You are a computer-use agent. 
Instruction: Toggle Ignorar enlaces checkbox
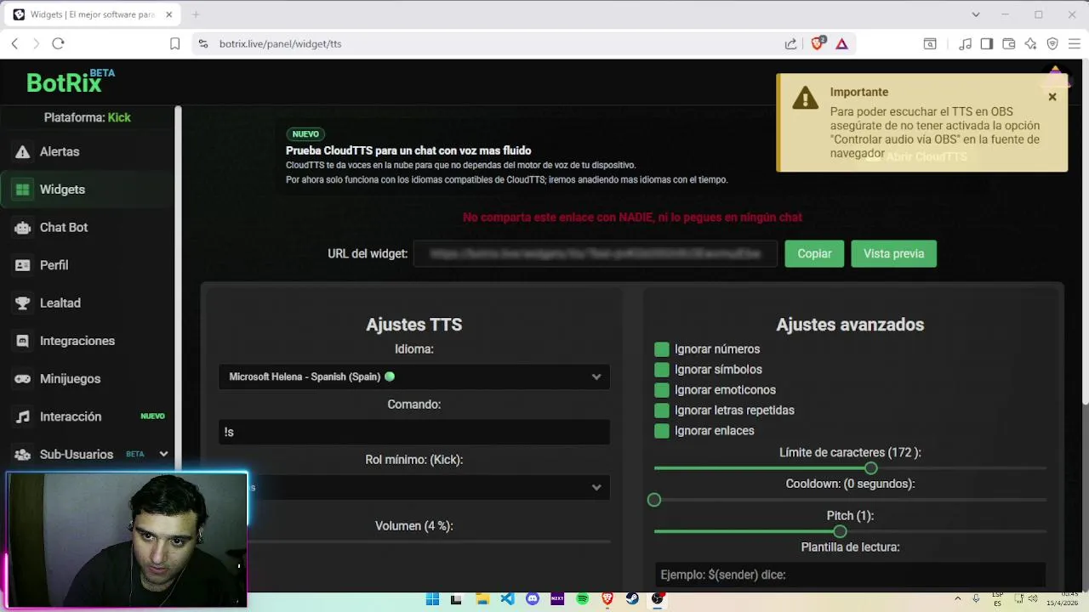pos(662,431)
